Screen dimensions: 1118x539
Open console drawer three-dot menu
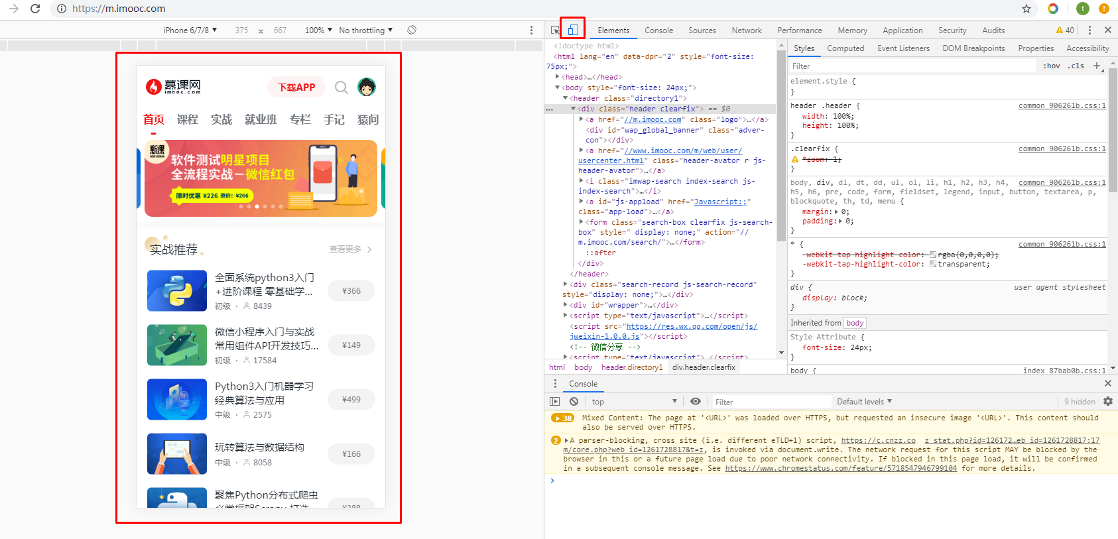[x=556, y=384]
